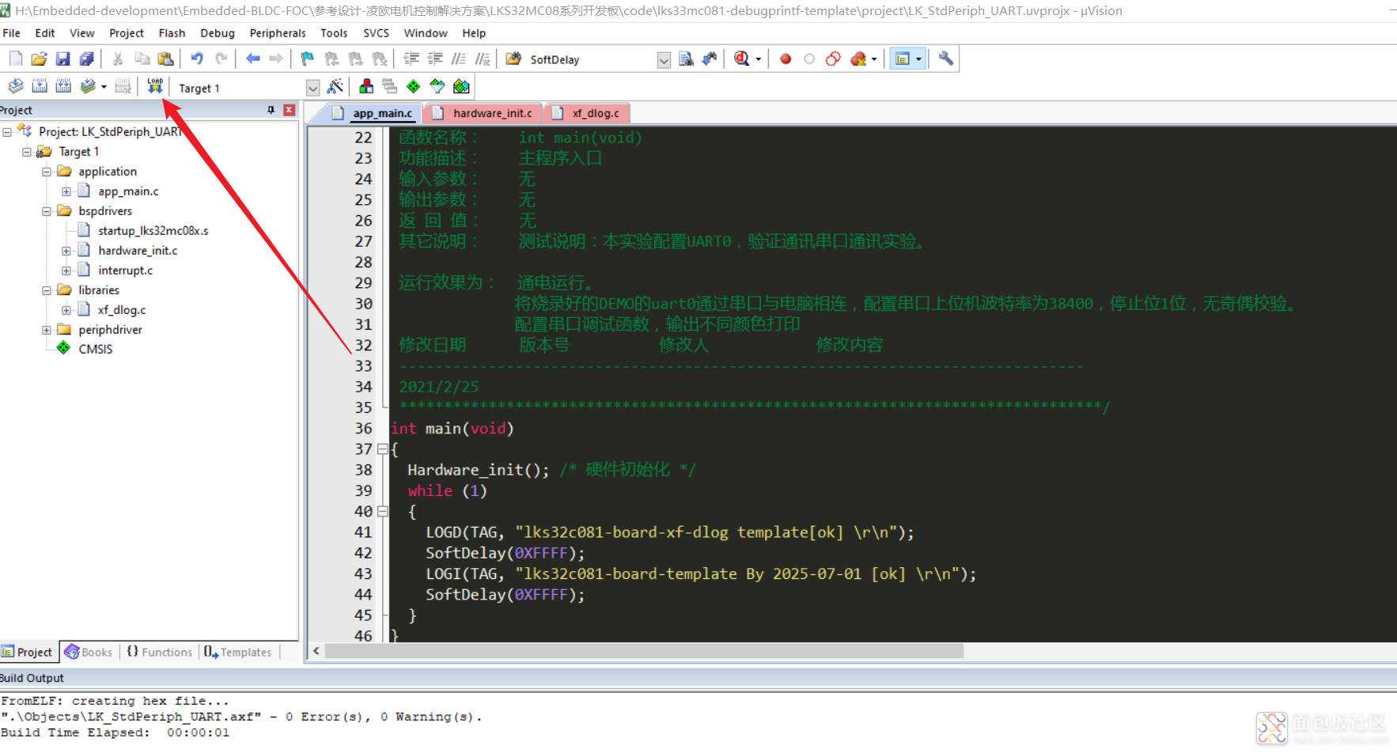Open the SVCS menu
This screenshot has height=753, width=1397.
coord(377,33)
